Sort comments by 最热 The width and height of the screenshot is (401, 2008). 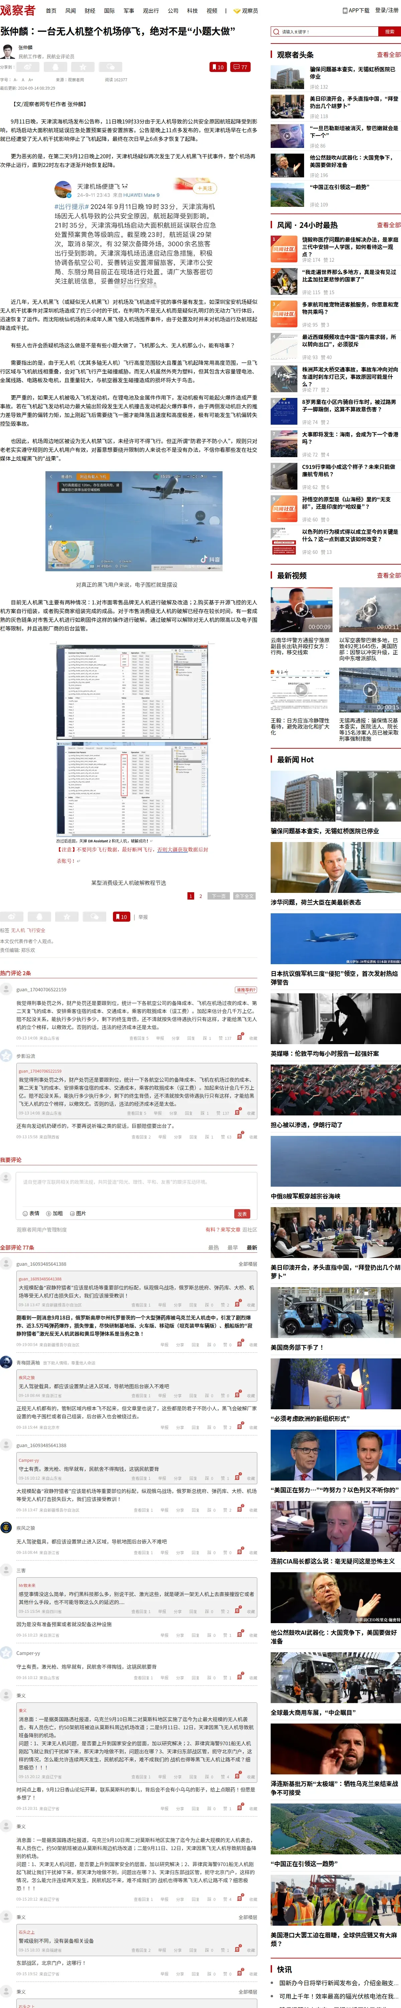(213, 1248)
